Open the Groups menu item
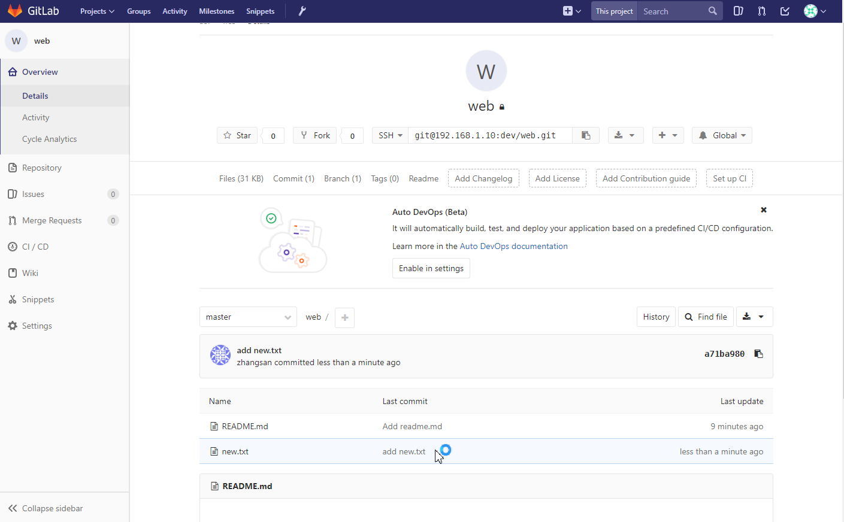The height and width of the screenshot is (522, 844). pyautogui.click(x=138, y=11)
